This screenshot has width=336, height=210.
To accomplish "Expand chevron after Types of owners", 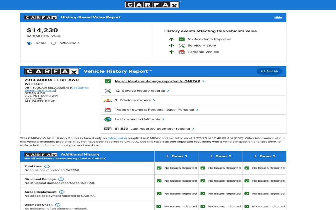I will pyautogui.click(x=197, y=110).
